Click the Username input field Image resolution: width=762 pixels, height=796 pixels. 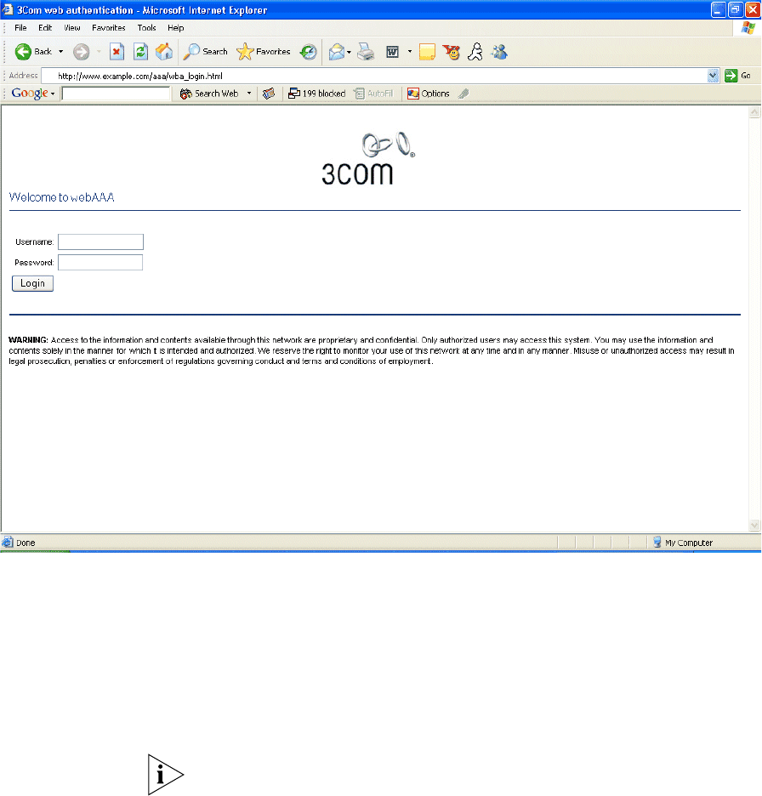100,242
